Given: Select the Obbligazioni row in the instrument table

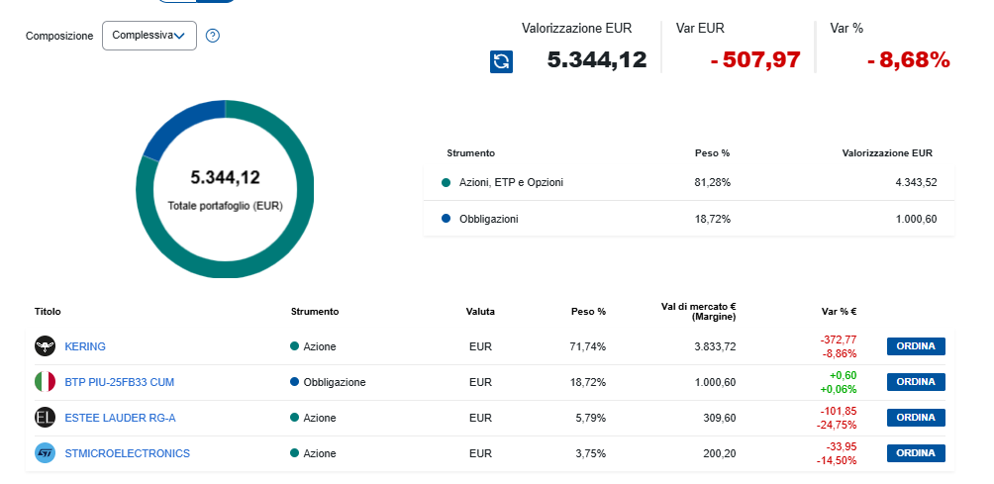Looking at the screenshot, I should coord(688,219).
